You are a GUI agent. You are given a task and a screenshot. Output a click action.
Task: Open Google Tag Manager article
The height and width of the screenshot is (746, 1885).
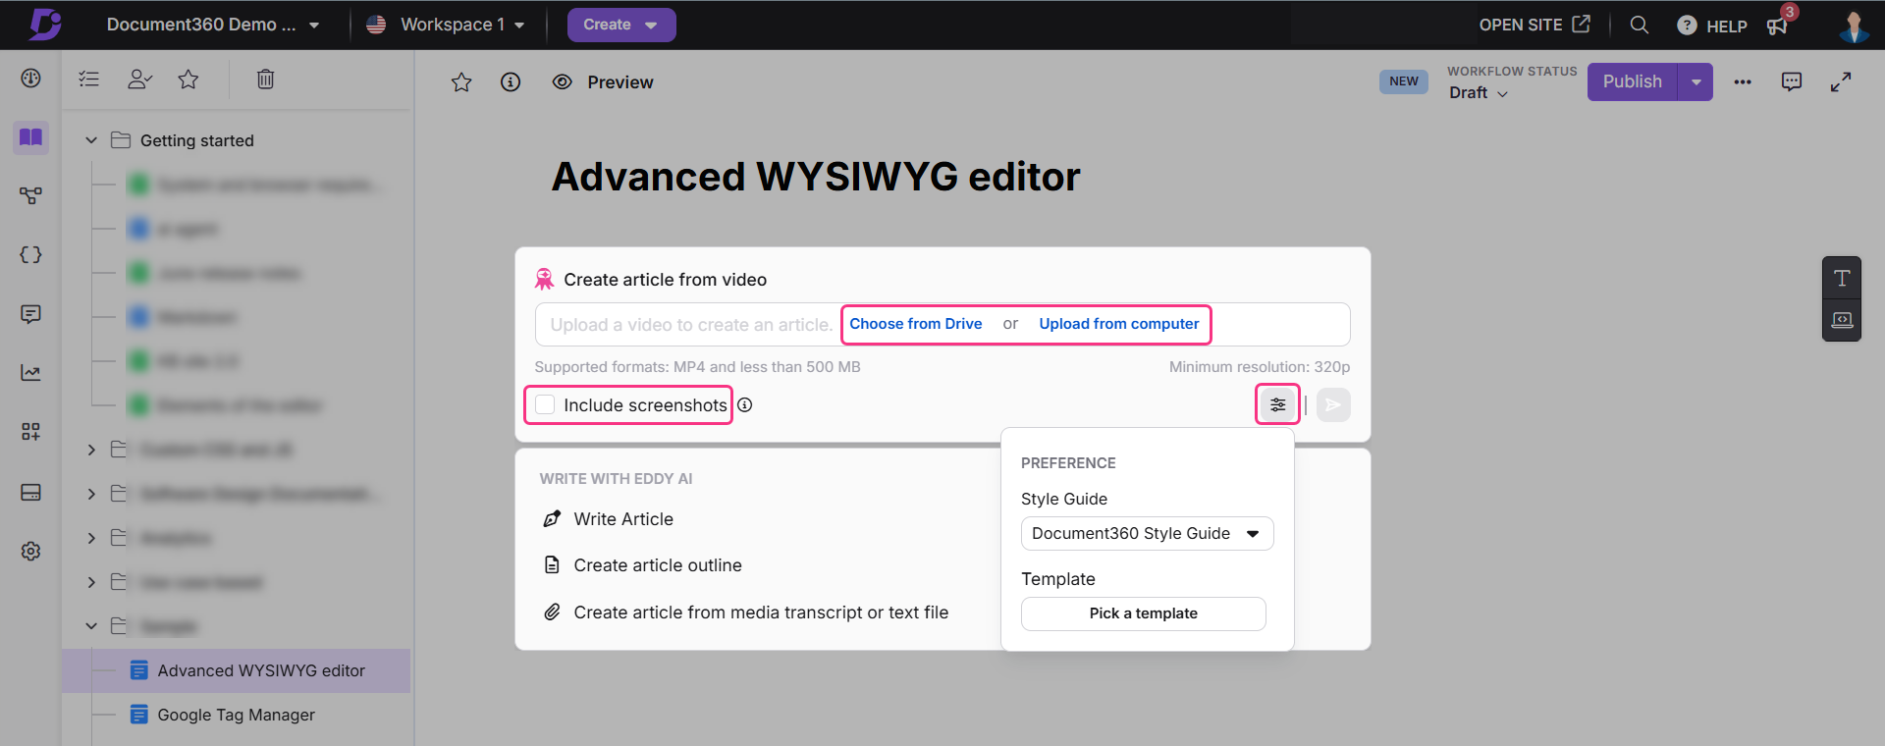pyautogui.click(x=236, y=715)
